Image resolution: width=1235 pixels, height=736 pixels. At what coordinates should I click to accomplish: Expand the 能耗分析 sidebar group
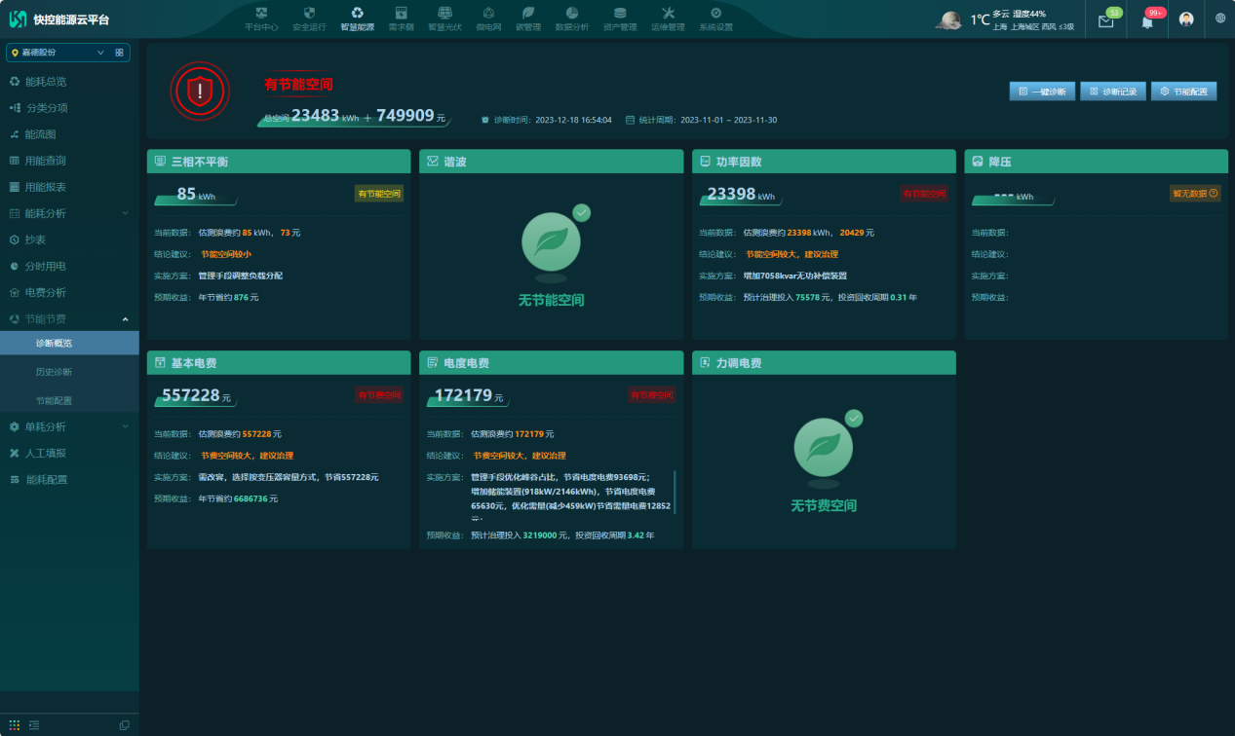pos(69,213)
